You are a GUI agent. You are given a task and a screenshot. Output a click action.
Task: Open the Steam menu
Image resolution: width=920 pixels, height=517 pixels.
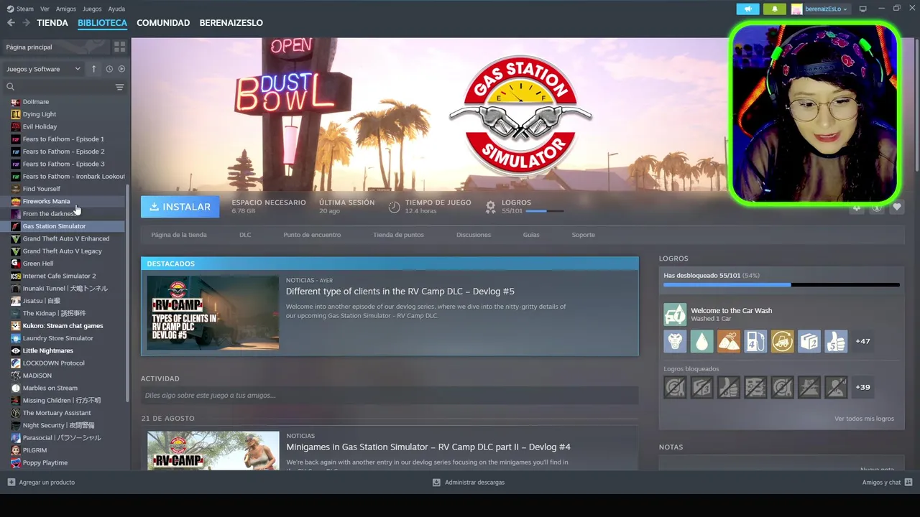click(x=21, y=9)
